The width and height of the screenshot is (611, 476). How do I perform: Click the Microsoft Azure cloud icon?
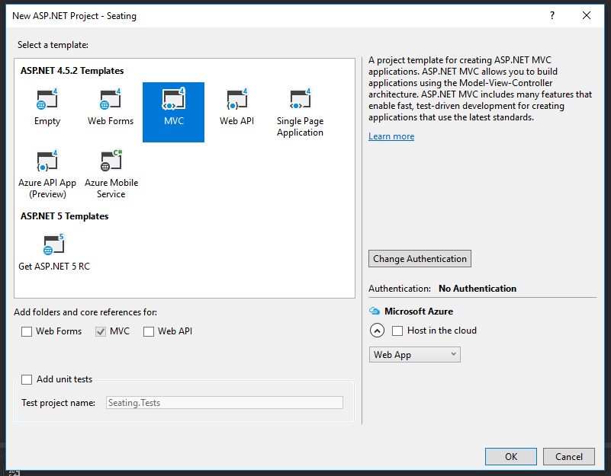pyautogui.click(x=375, y=311)
